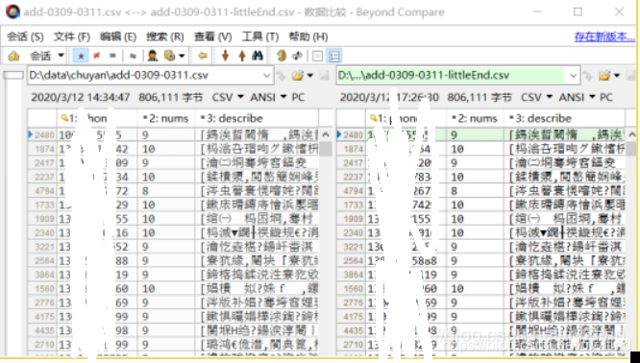This screenshot has height=363, width=640.
Task: Expand the left file path history dropdown
Action: (266, 76)
